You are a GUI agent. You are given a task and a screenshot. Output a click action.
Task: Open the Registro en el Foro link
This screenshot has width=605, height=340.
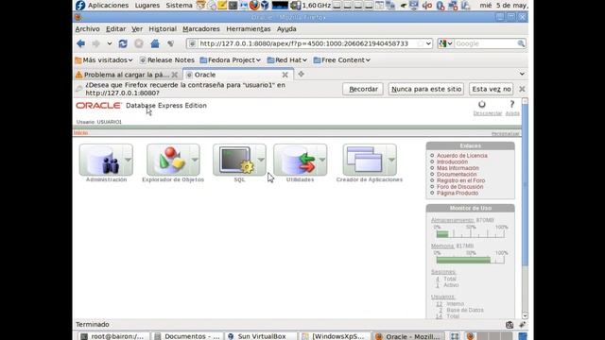pos(460,180)
